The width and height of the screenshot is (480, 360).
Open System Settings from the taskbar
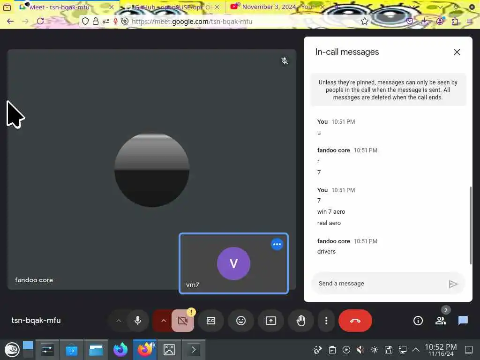coord(47,350)
